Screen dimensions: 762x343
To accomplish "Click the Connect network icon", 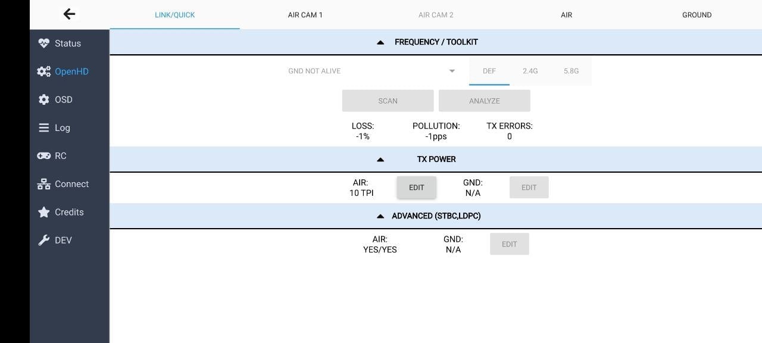I will pos(43,184).
